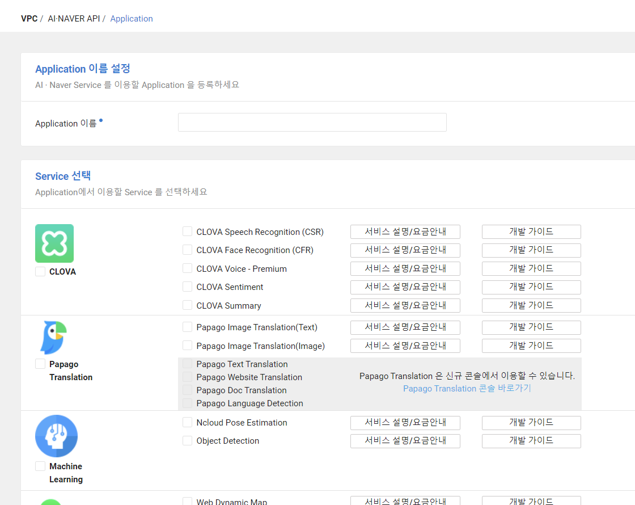This screenshot has width=635, height=505.
Task: Enable CLOVA Face Recognition (CFR) checkbox
Action: (187, 250)
